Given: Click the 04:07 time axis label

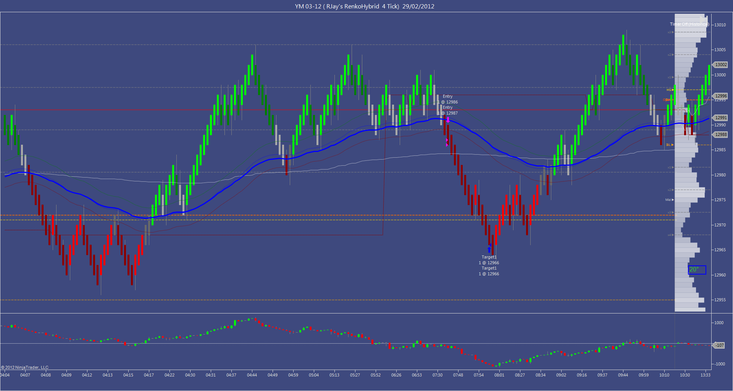Looking at the screenshot, I should 25,375.
